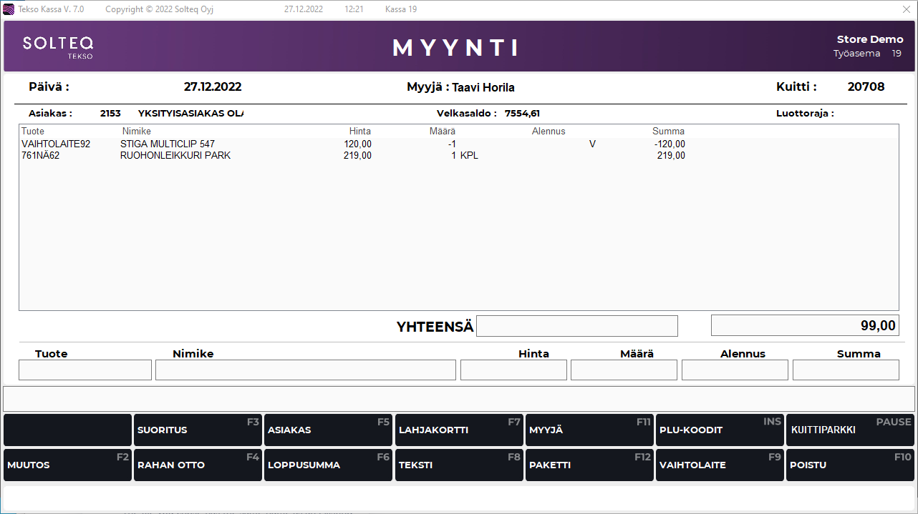Focus the Nimike input field
This screenshot has height=514, width=918.
pos(306,370)
